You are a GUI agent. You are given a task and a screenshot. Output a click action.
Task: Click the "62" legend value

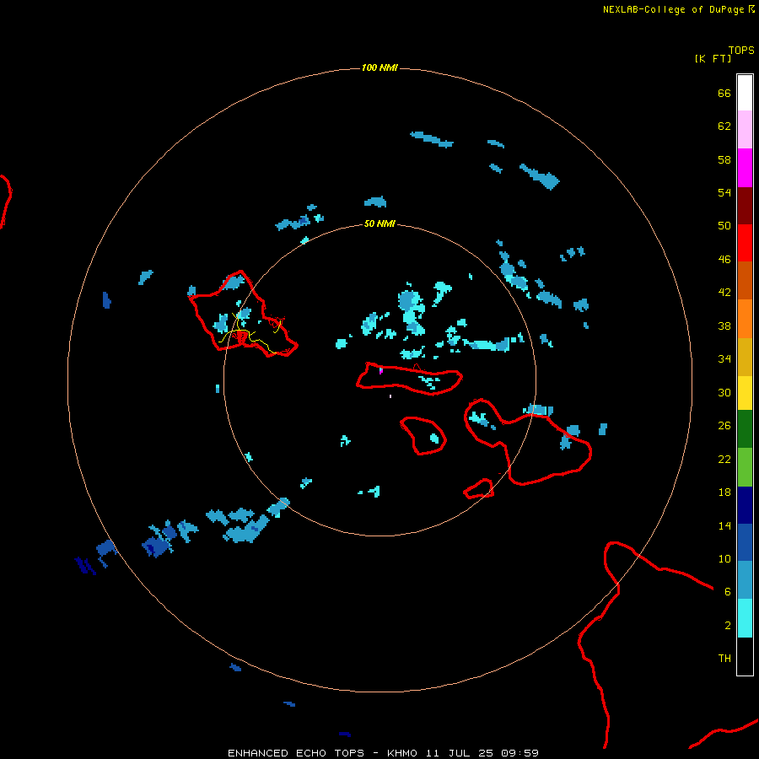tap(724, 126)
